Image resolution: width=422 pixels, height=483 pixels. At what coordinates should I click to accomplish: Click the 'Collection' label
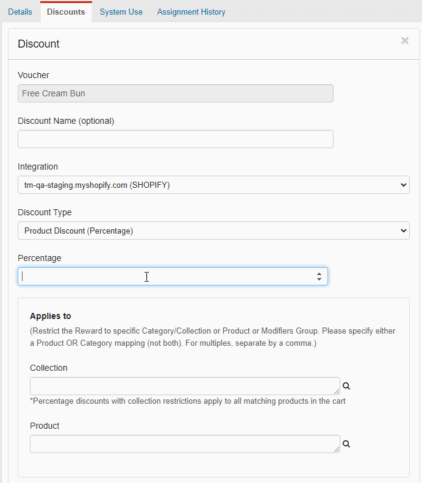[x=49, y=368]
